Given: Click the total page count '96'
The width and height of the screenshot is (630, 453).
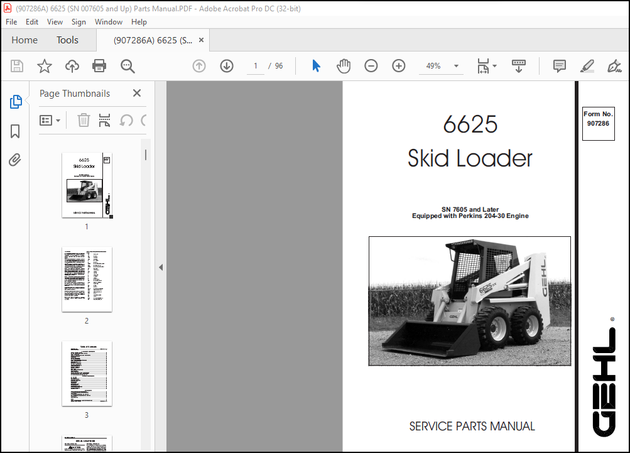Looking at the screenshot, I should pyautogui.click(x=279, y=66).
